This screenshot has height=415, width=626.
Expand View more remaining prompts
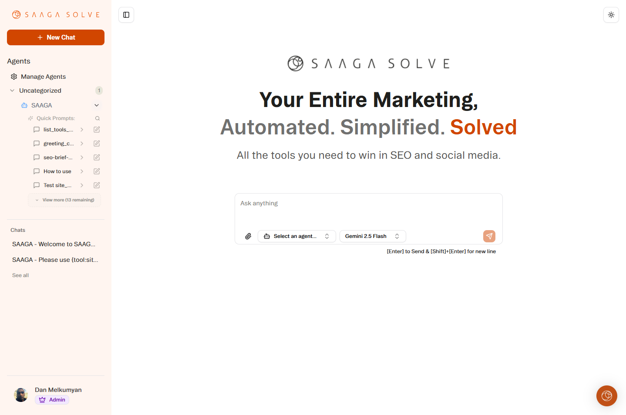click(64, 200)
